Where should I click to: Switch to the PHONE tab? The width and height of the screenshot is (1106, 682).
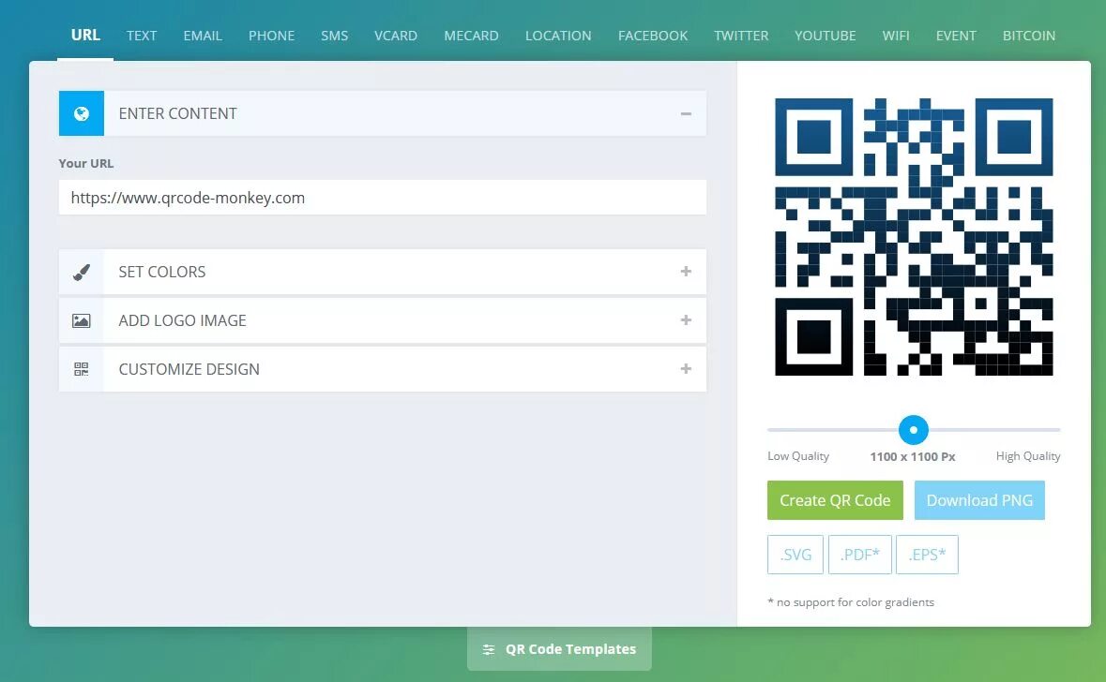pyautogui.click(x=271, y=36)
